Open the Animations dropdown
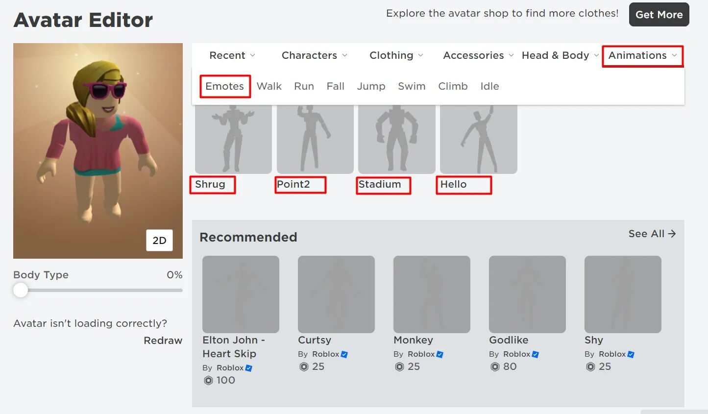708x414 pixels. (x=642, y=55)
